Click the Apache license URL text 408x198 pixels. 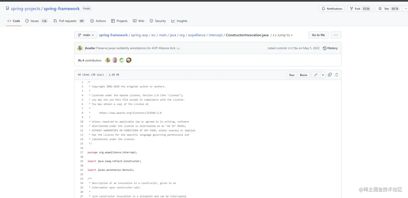[130, 113]
